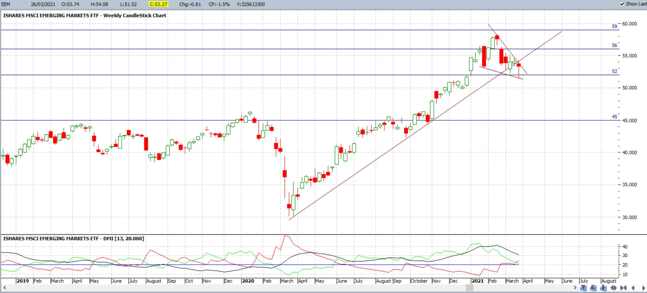Click the EEM ticker symbol label
Image resolution: width=647 pixels, height=293 pixels.
click(x=6, y=4)
